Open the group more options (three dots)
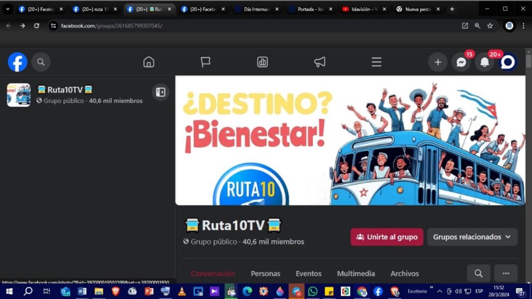The image size is (532, 299). tap(506, 273)
